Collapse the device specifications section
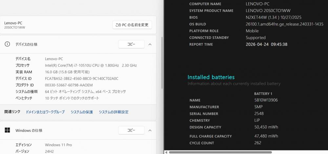Viewport: 328px width, 154px height. tap(150, 44)
